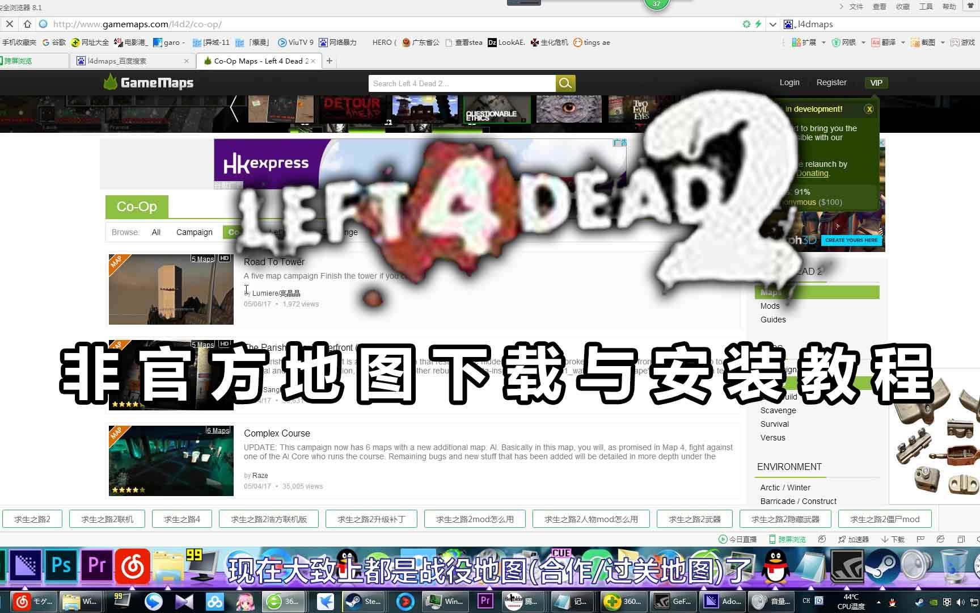
Task: Launch Premiere Pro from the dock
Action: [x=97, y=566]
